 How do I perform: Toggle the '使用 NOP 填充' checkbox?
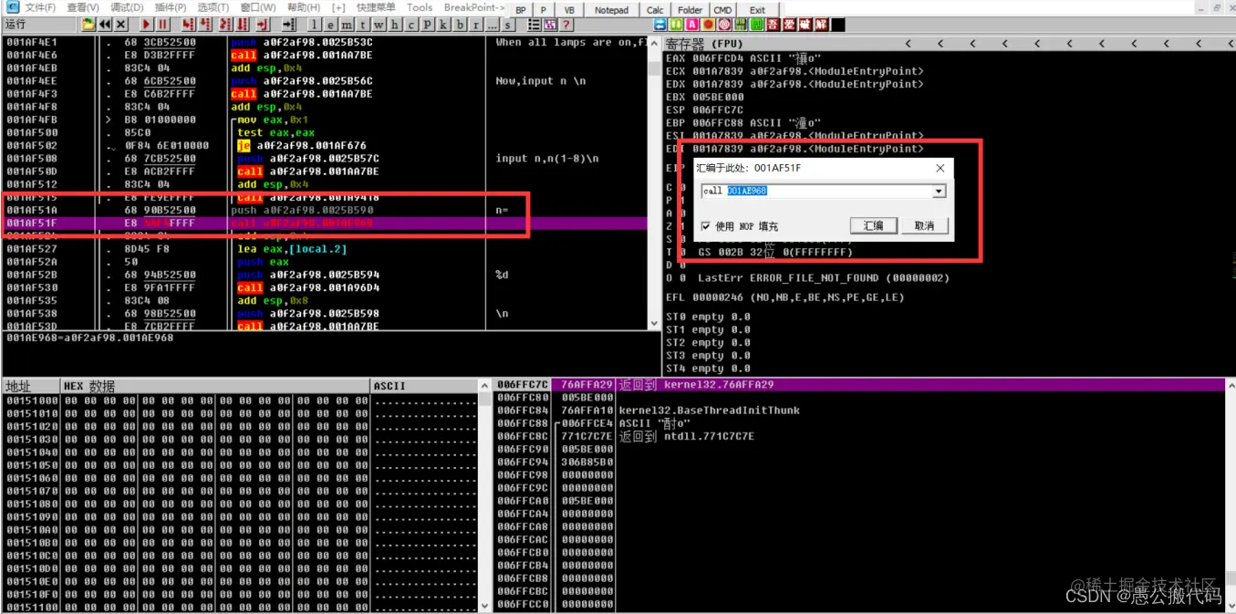706,226
